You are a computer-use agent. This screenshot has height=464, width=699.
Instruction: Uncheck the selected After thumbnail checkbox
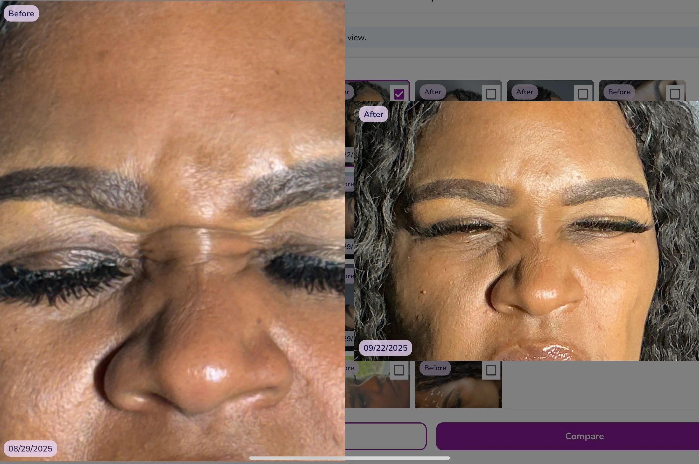point(399,94)
